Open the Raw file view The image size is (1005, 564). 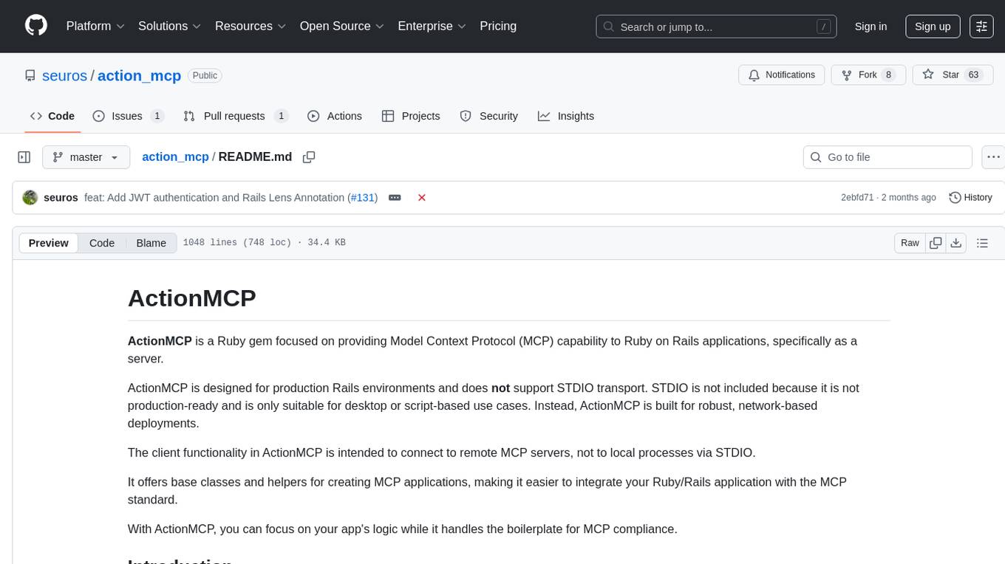910,243
